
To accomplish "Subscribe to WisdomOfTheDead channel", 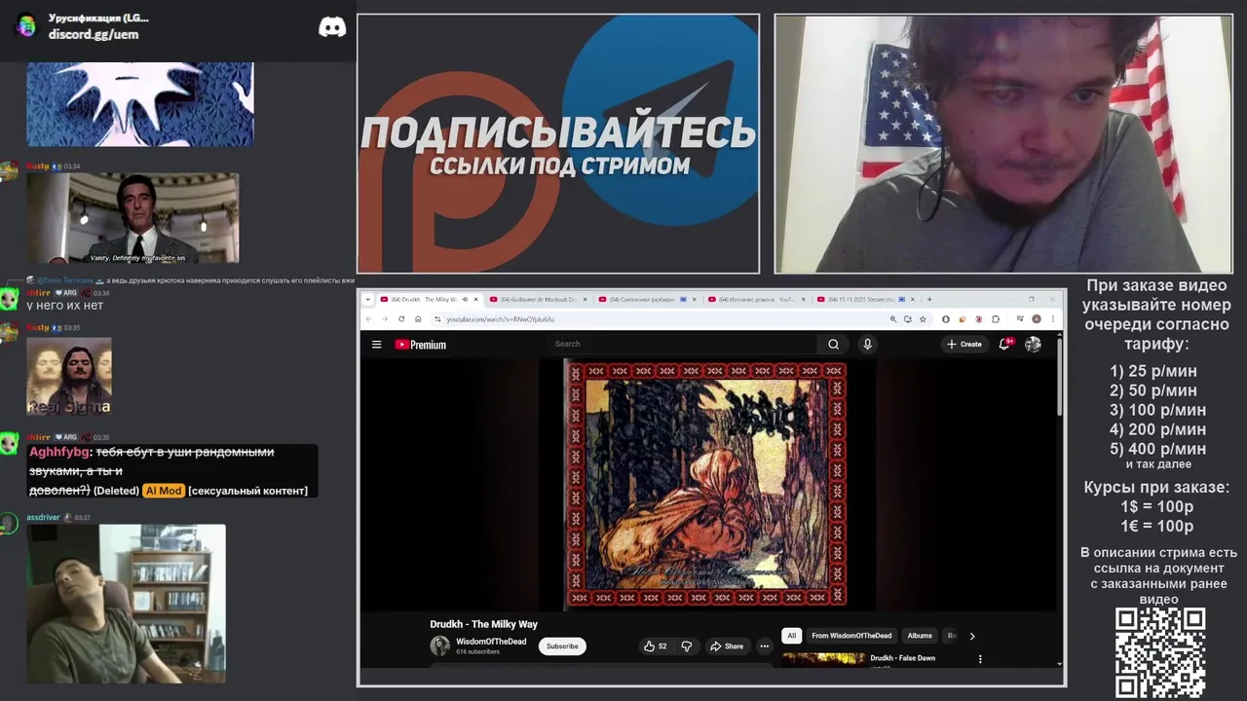I will point(562,646).
